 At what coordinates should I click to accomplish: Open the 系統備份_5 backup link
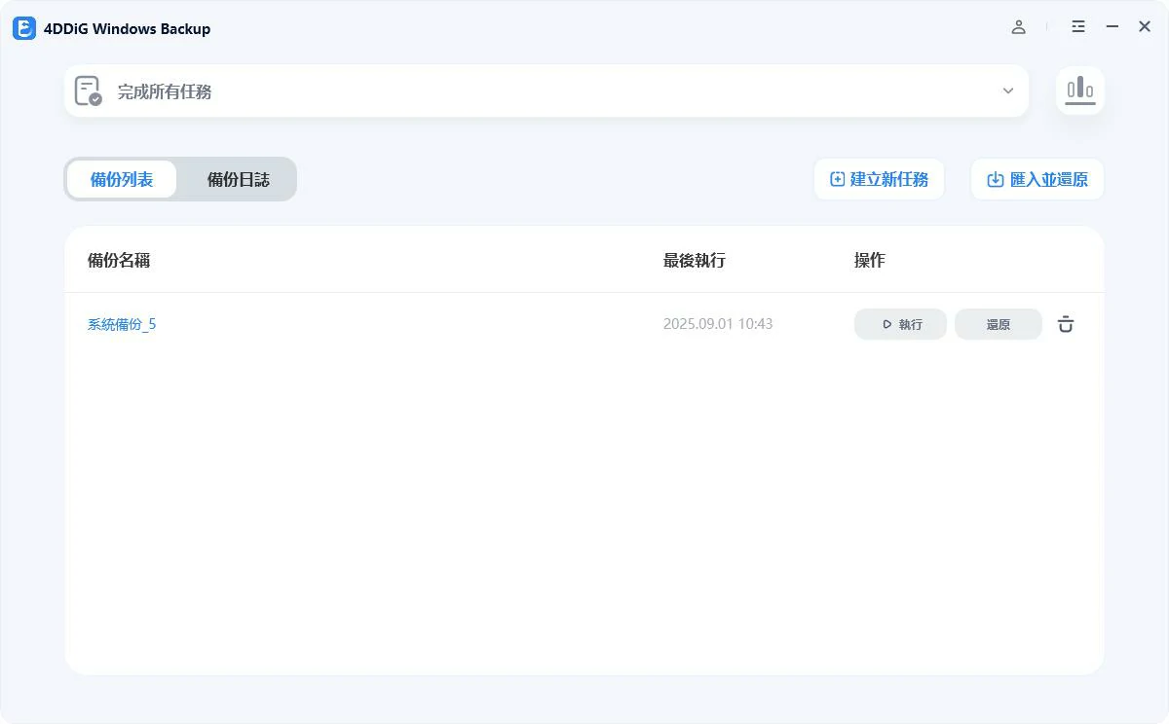(122, 324)
